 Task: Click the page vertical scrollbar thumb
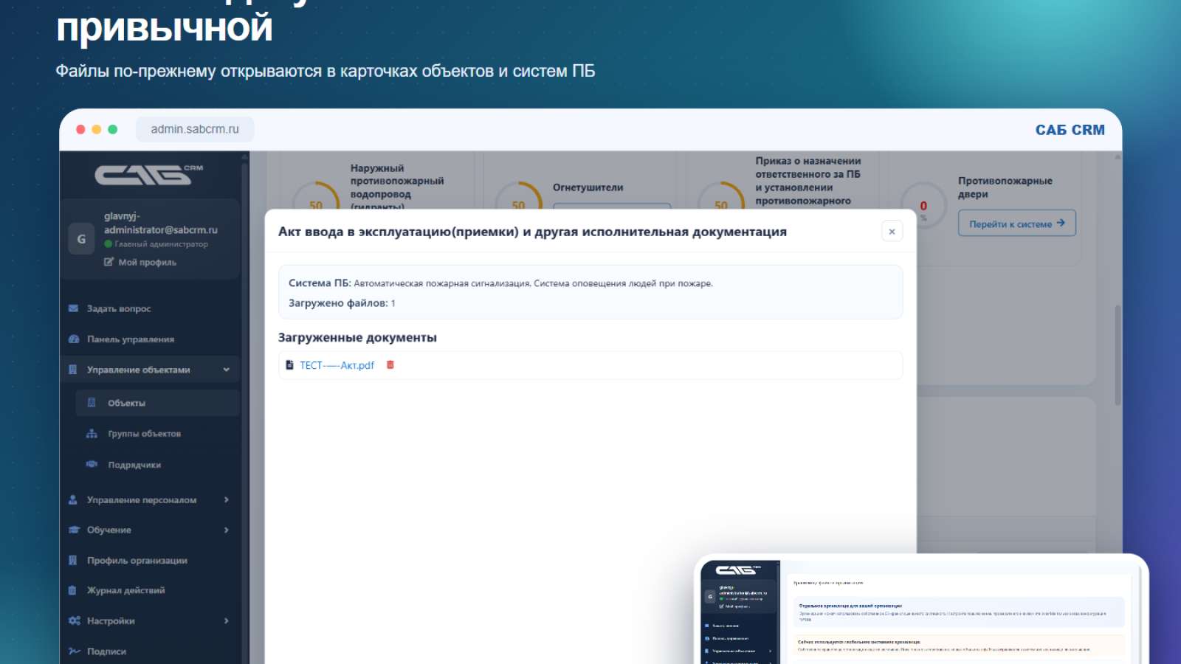[1118, 355]
